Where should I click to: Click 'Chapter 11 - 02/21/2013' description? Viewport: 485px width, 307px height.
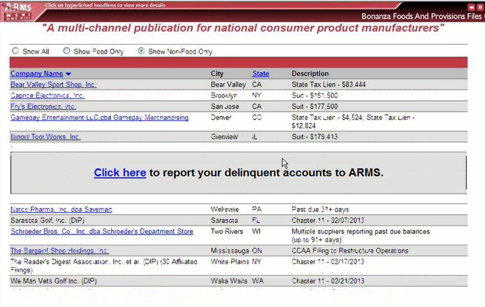tap(328, 281)
